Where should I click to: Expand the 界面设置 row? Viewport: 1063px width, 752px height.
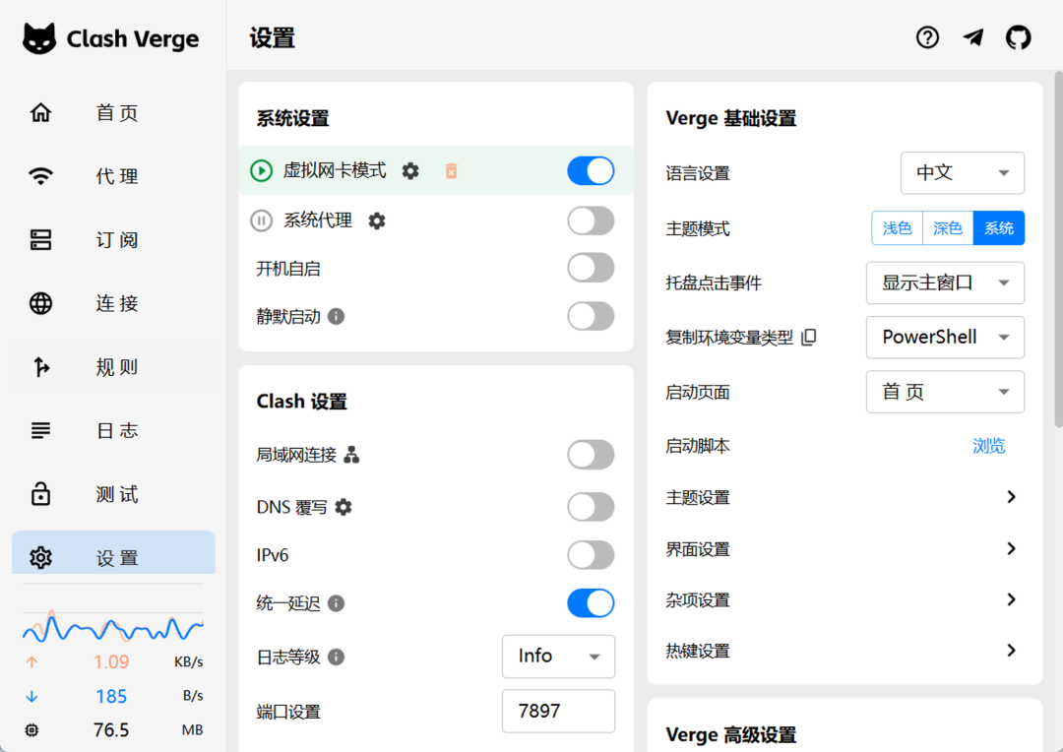click(x=844, y=548)
